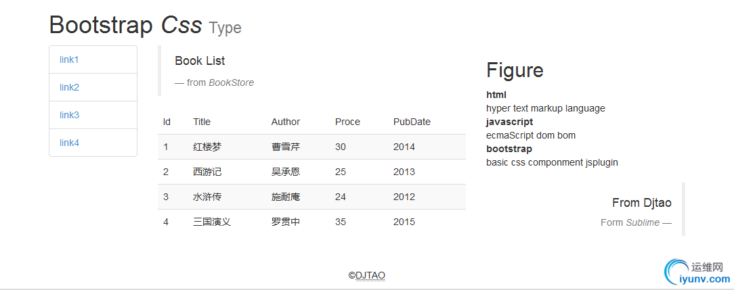Click the From Djtao quote text
734x290 pixels.
641,203
